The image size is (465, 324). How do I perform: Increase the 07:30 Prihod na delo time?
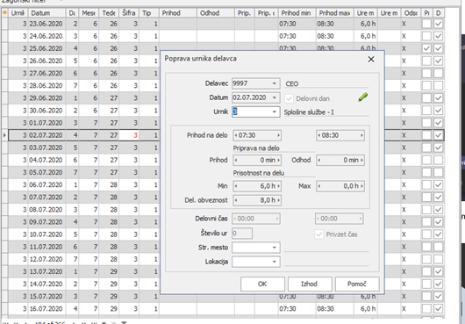coord(278,135)
